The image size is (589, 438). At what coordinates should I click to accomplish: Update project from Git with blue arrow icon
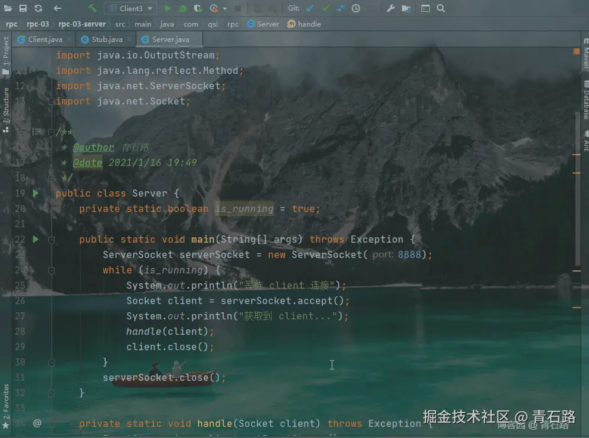[311, 8]
